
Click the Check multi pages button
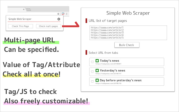[x=48, y=26]
